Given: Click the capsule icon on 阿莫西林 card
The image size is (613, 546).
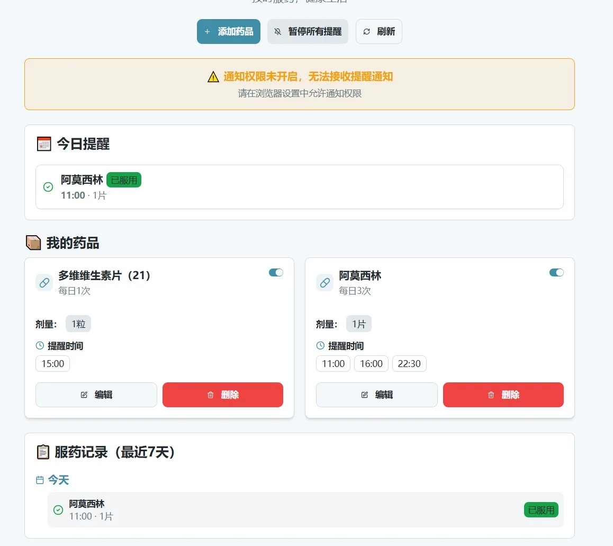Looking at the screenshot, I should click(x=324, y=282).
